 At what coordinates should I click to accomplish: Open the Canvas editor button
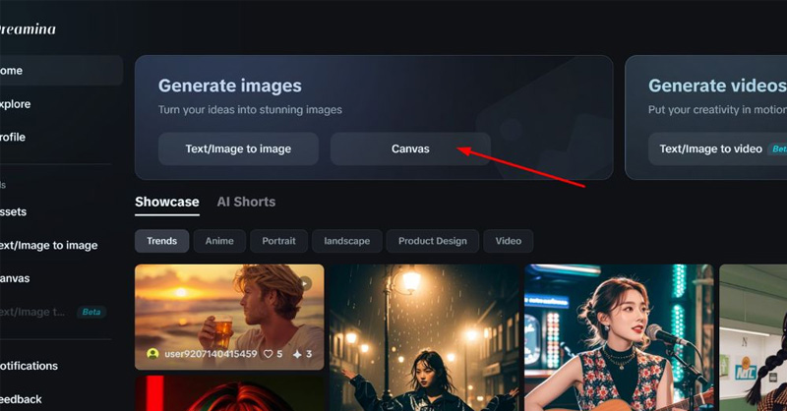(x=410, y=148)
